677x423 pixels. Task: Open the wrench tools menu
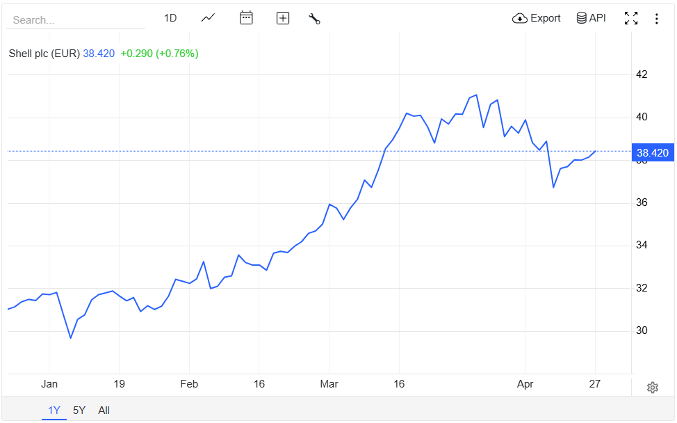(314, 19)
